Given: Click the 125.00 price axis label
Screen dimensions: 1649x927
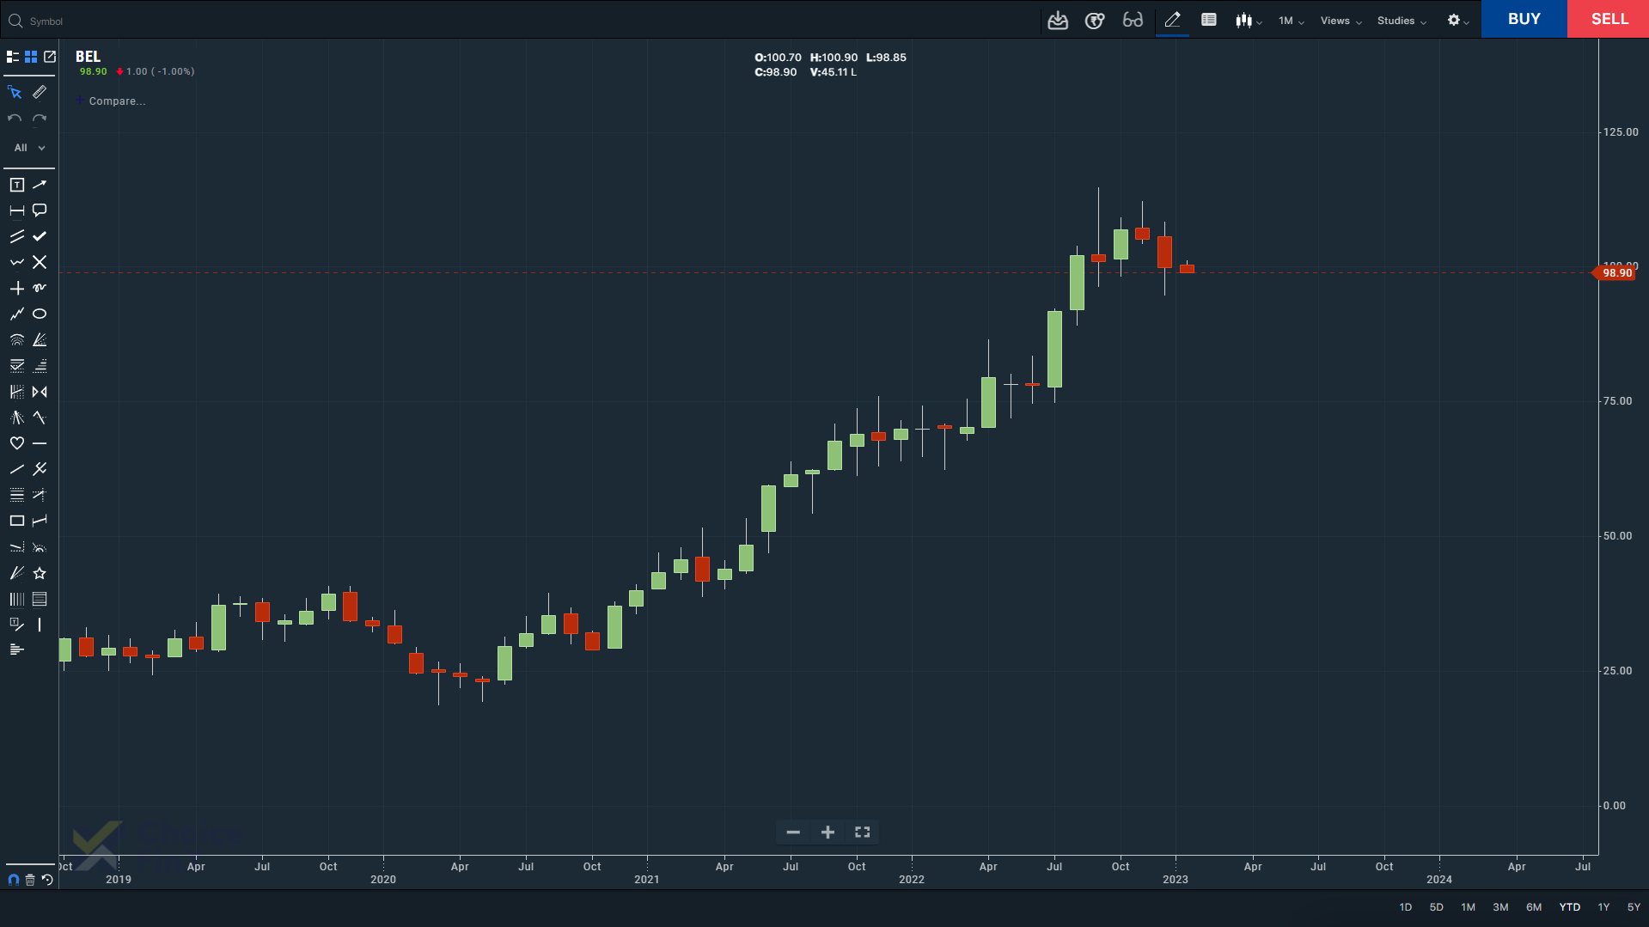Looking at the screenshot, I should coord(1621,132).
